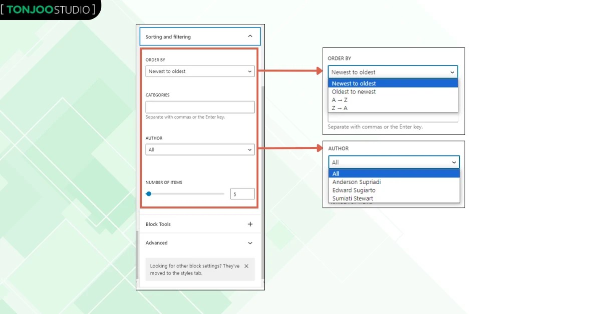
Task: Choose A → Z sort option
Action: click(393, 100)
